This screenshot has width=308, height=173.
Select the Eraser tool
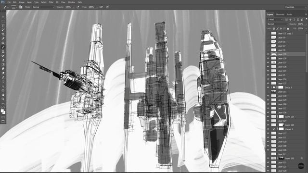tap(3, 60)
